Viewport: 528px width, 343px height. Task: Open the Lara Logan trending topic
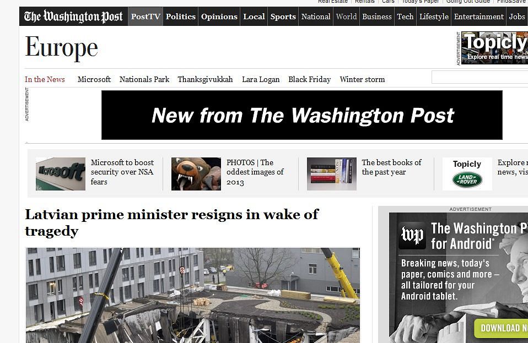(x=261, y=79)
